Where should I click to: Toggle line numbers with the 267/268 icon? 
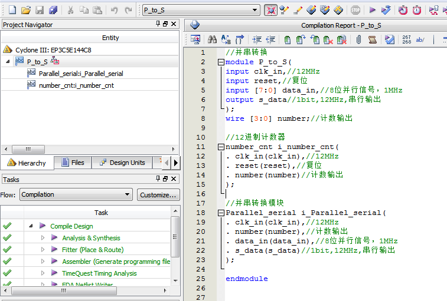(x=406, y=40)
